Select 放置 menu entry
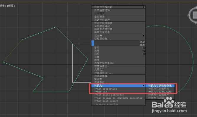197x117 pixels. click(x=118, y=57)
